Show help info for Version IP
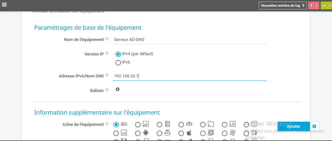The height and width of the screenshot is (141, 332). tap(107, 54)
